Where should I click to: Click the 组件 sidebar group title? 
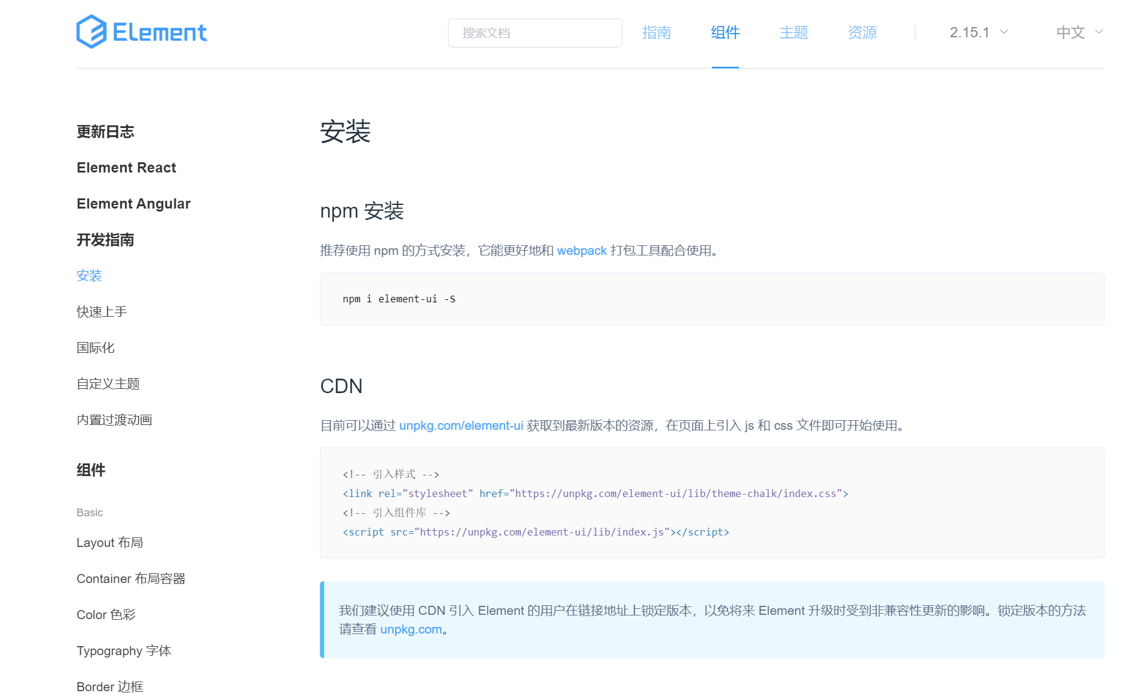pos(91,470)
